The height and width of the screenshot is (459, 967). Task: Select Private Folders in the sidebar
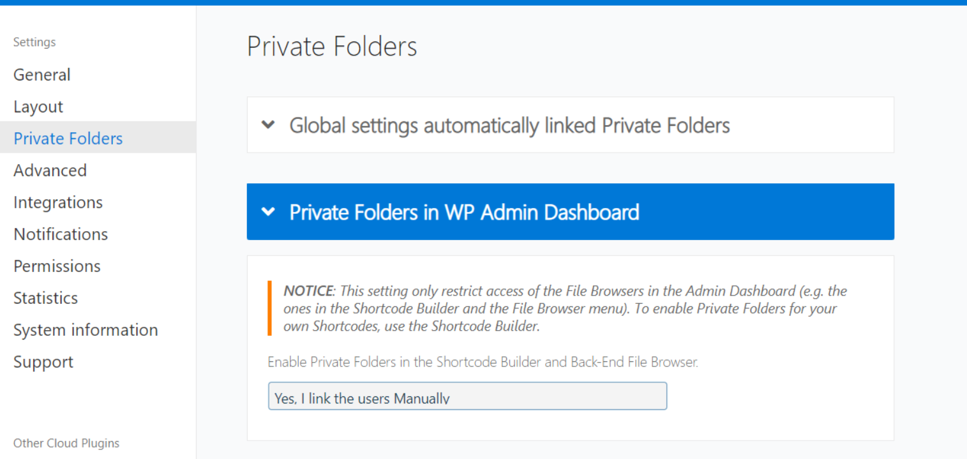click(68, 139)
